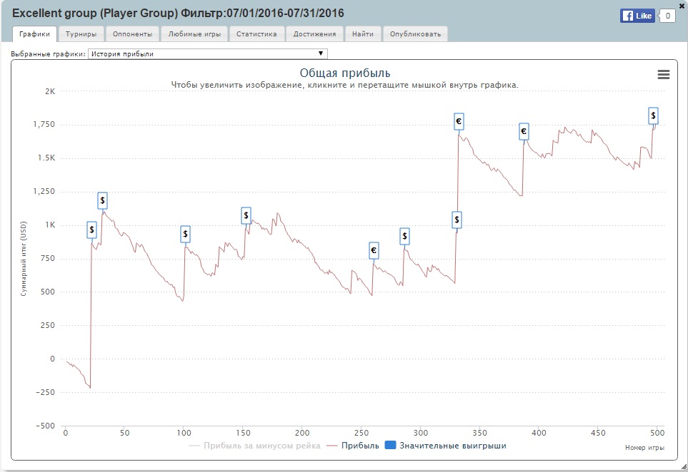
Task: Open the chart hamburger context menu
Action: click(664, 74)
